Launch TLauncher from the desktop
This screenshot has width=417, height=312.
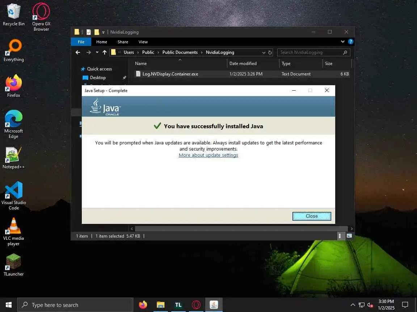[x=13, y=265]
